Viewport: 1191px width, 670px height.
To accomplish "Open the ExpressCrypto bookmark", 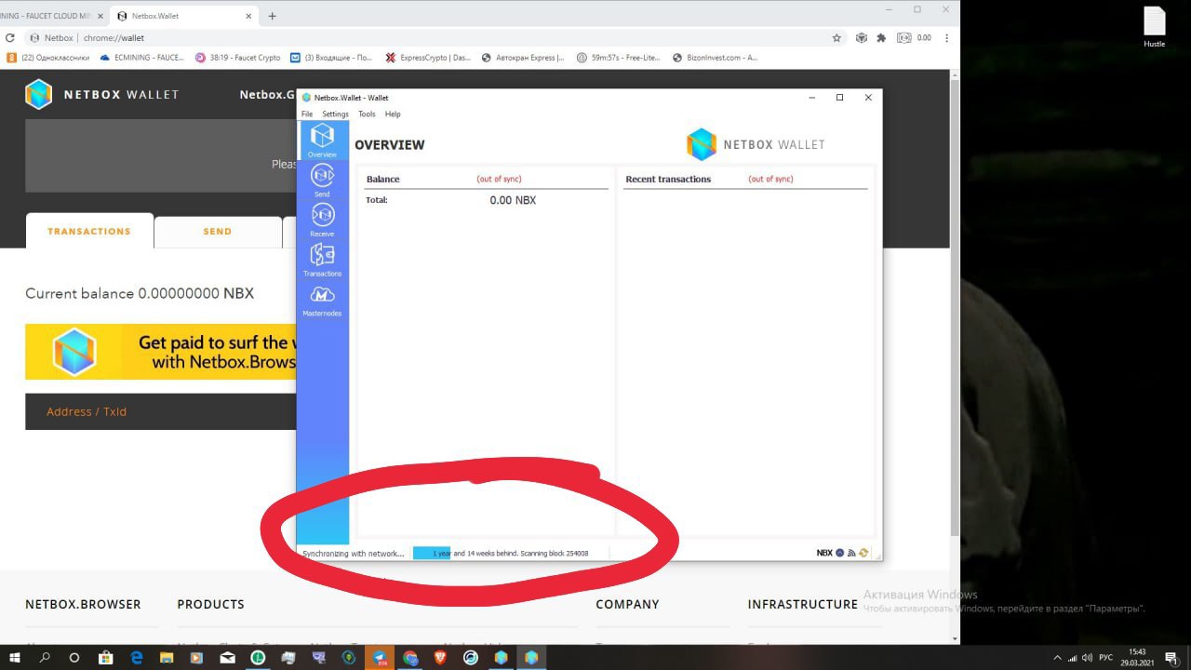I will (428, 57).
